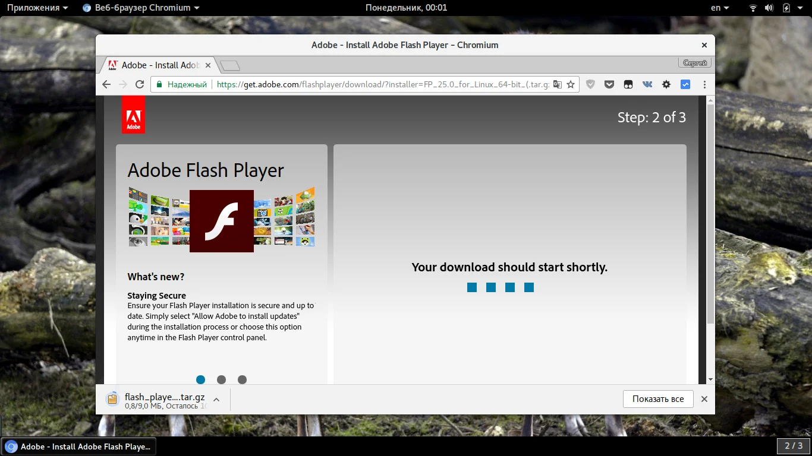Click the gear extension icon in toolbar
This screenshot has width=812, height=456.
point(666,84)
